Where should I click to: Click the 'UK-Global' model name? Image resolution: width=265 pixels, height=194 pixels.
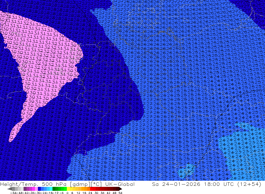(120, 184)
